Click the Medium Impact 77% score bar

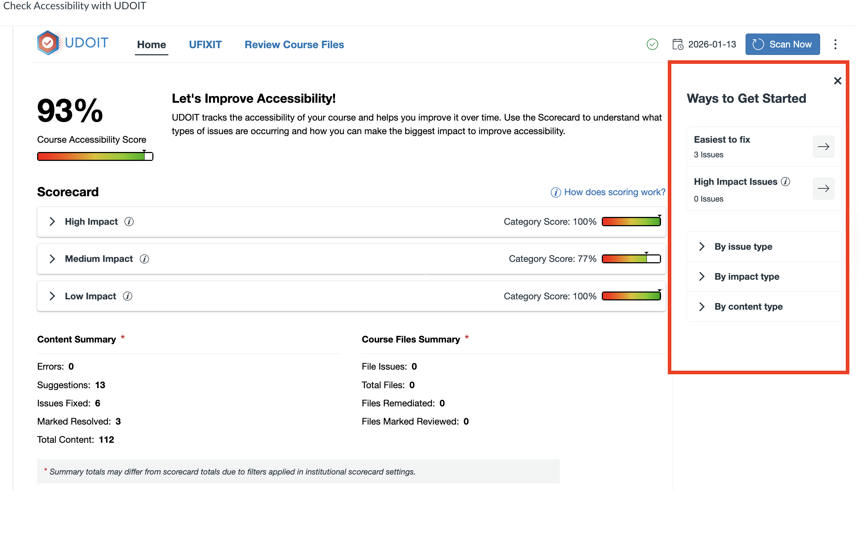631,259
